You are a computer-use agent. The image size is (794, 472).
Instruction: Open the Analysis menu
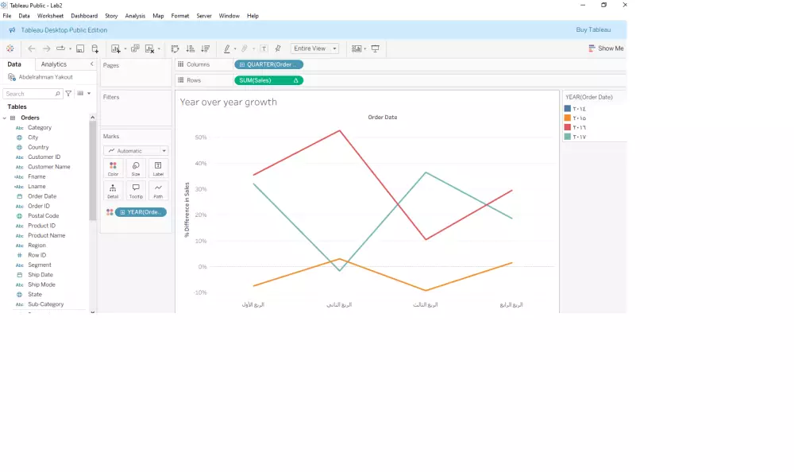(x=135, y=16)
